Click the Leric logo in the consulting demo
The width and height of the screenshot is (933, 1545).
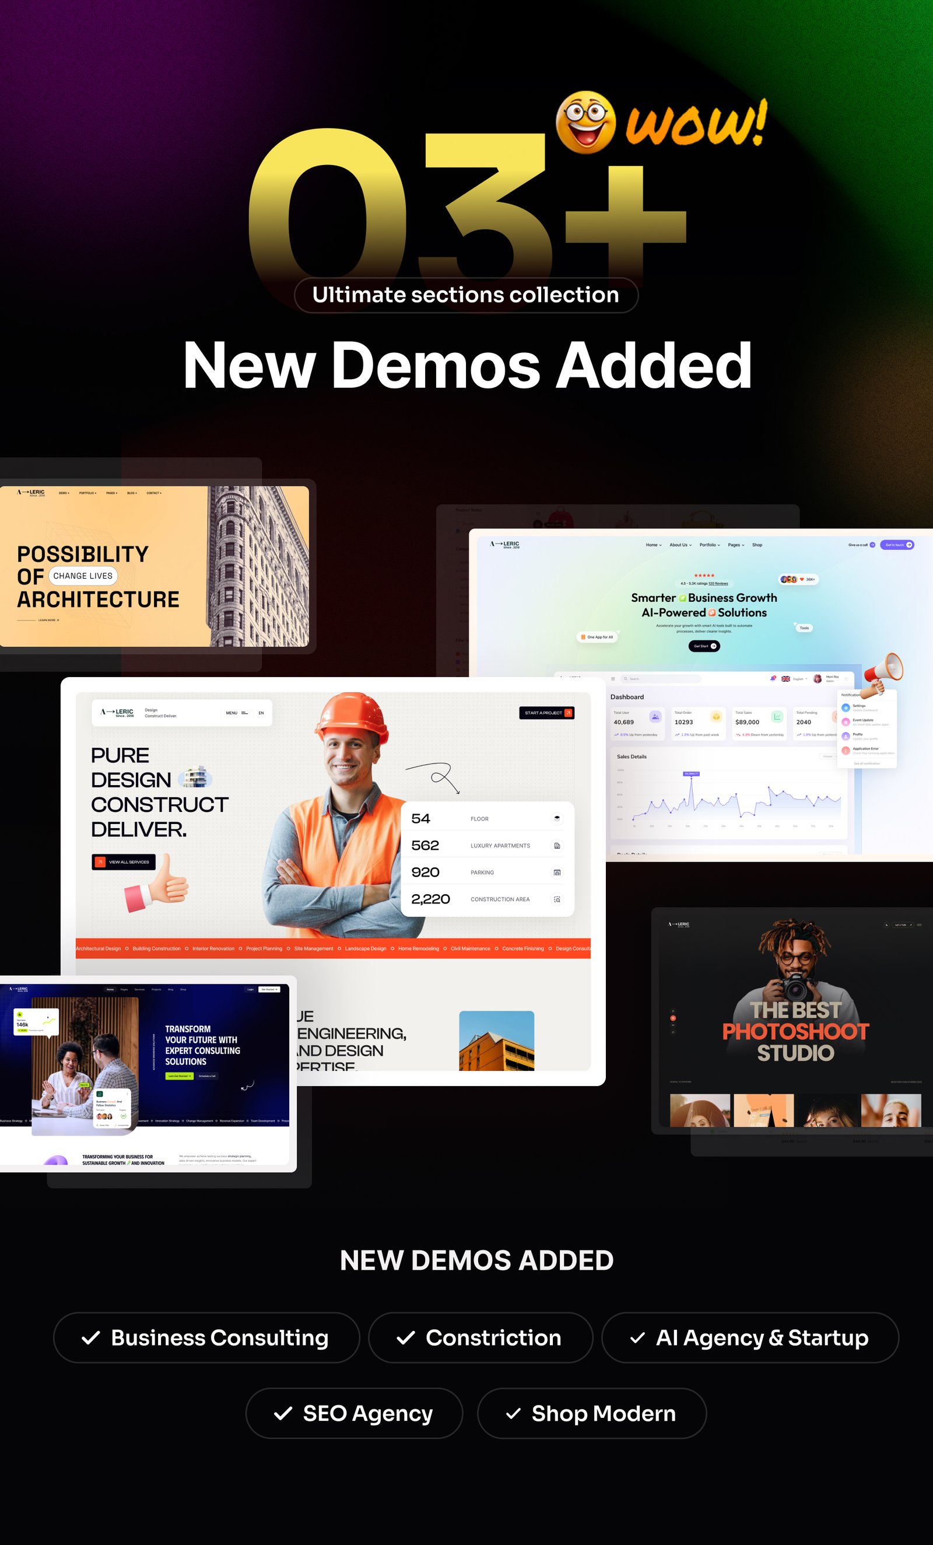tap(17, 989)
